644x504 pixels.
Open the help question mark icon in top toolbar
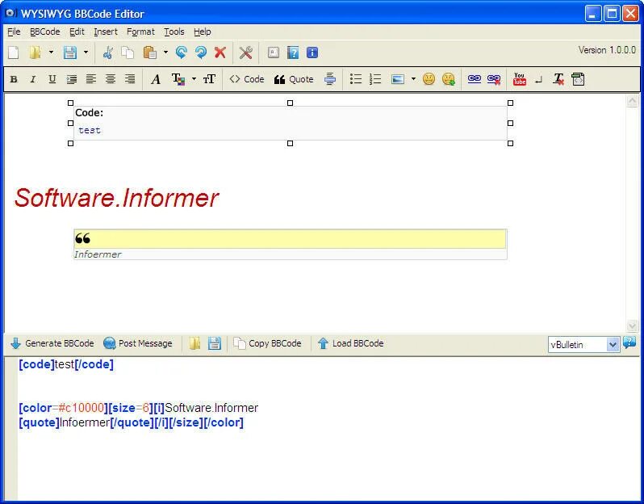[293, 52]
